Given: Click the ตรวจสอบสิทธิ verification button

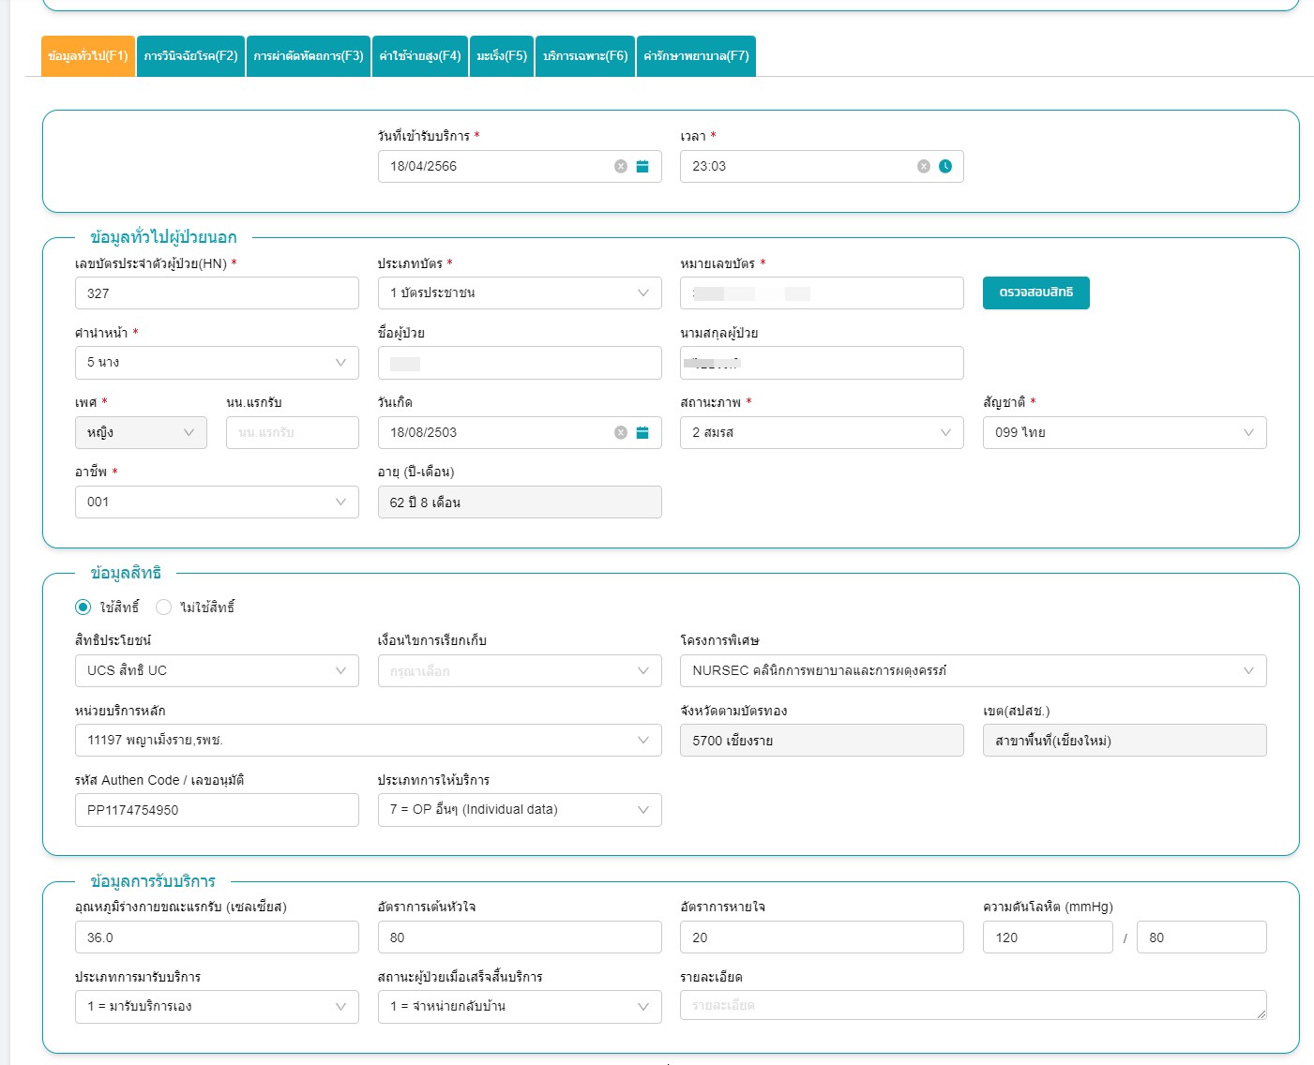Looking at the screenshot, I should click(x=1035, y=292).
